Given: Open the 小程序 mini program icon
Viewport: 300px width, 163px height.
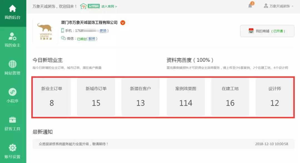Looking at the screenshot, I should coord(12,92).
